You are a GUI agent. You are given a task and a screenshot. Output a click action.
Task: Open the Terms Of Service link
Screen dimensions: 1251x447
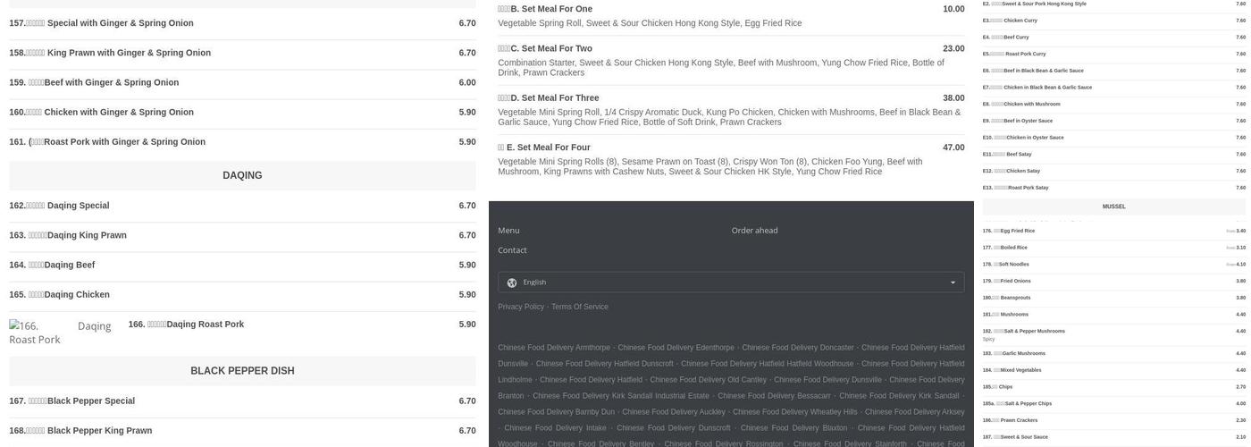click(x=579, y=307)
